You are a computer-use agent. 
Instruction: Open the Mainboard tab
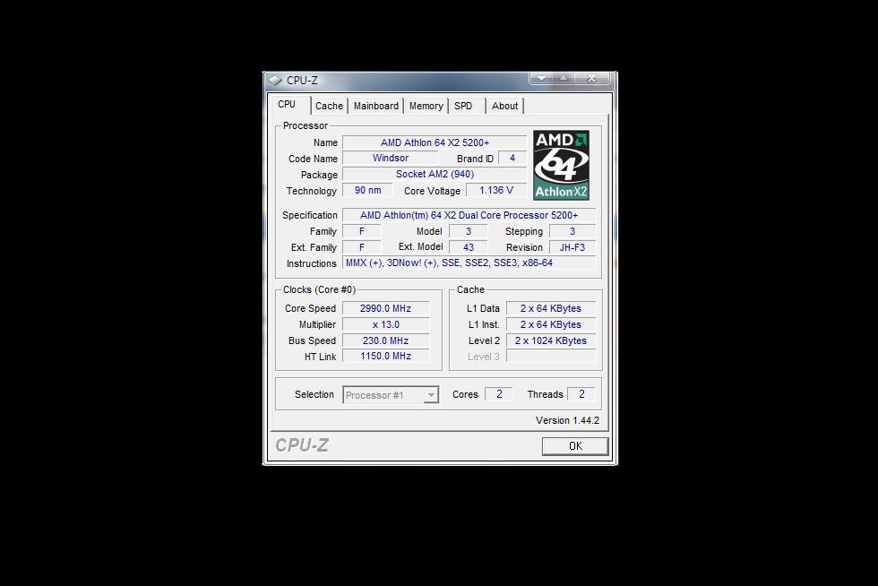(x=375, y=106)
